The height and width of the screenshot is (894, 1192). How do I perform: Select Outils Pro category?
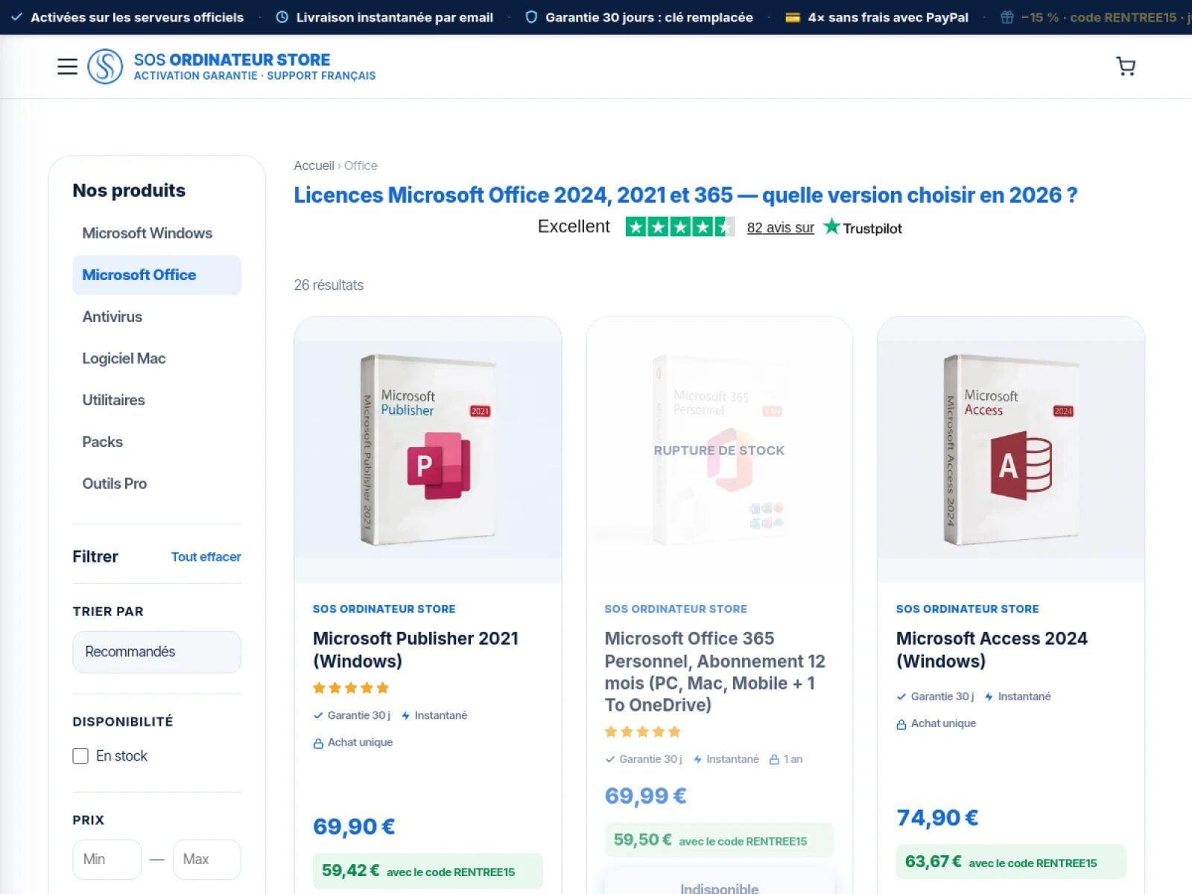tap(156, 484)
